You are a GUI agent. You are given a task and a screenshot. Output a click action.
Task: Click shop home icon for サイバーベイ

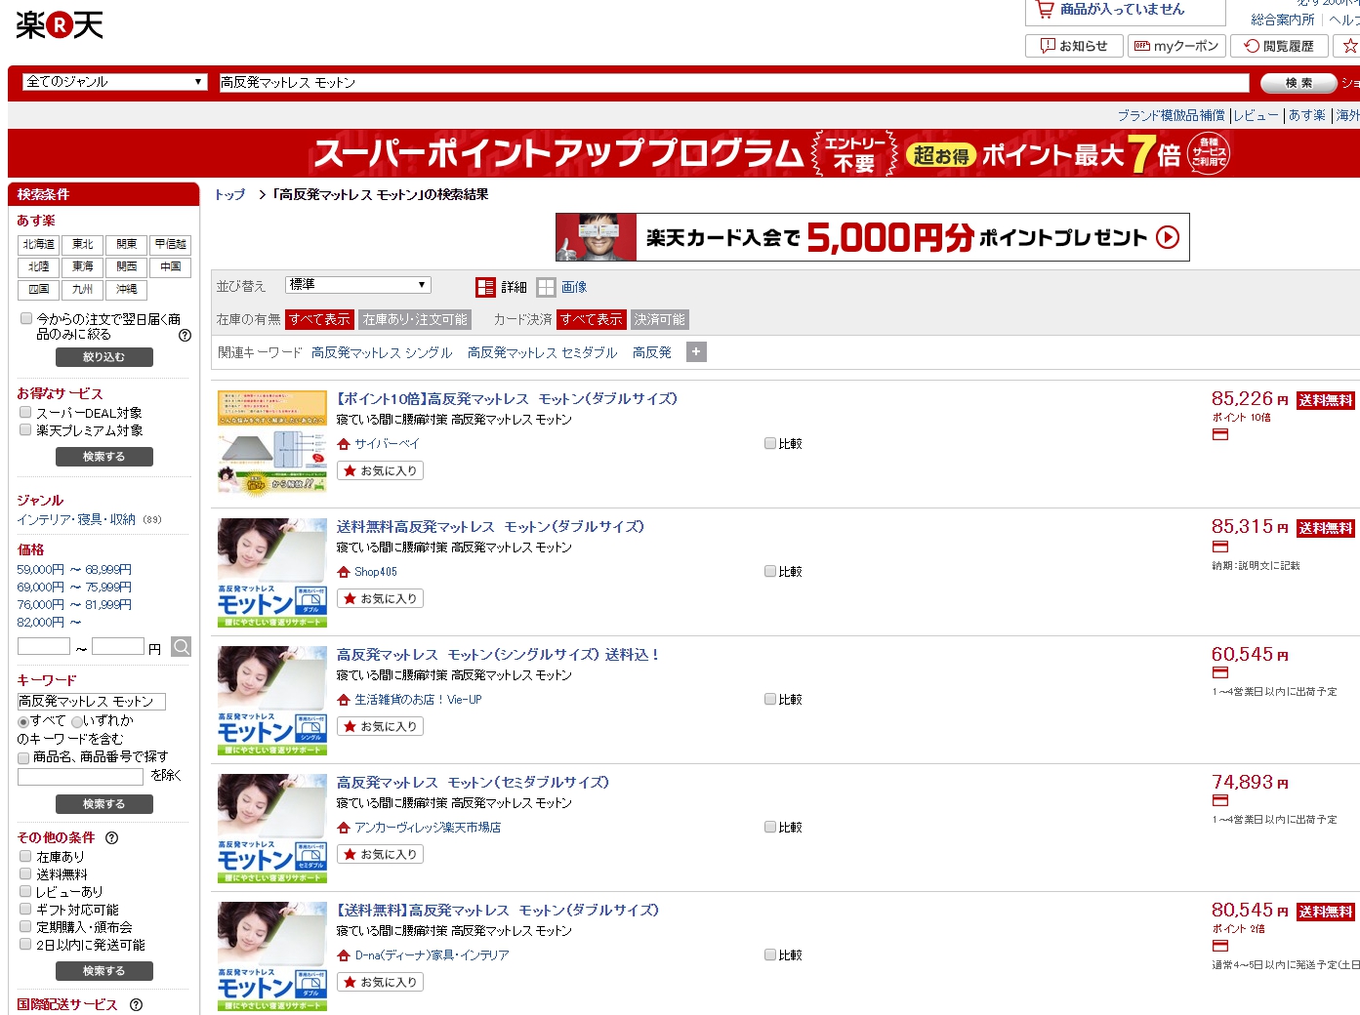click(344, 444)
